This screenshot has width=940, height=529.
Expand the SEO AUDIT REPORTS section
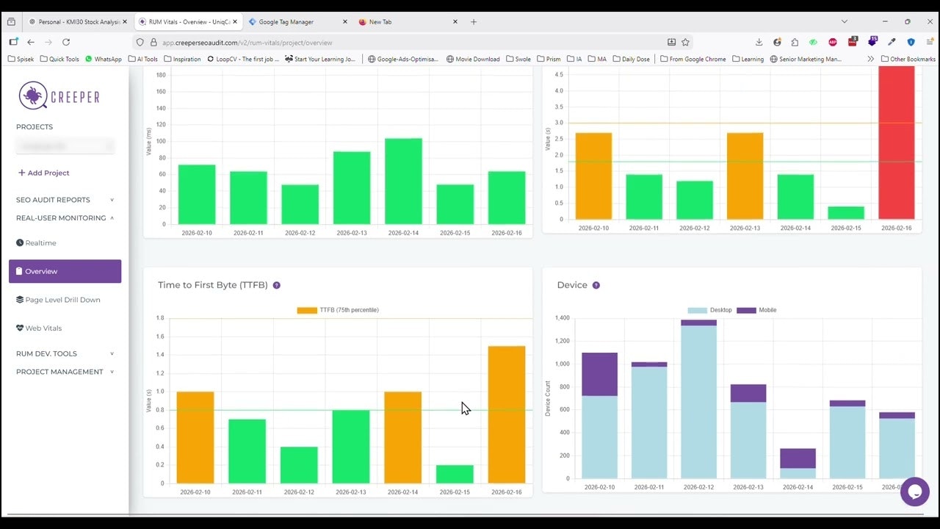(52, 199)
